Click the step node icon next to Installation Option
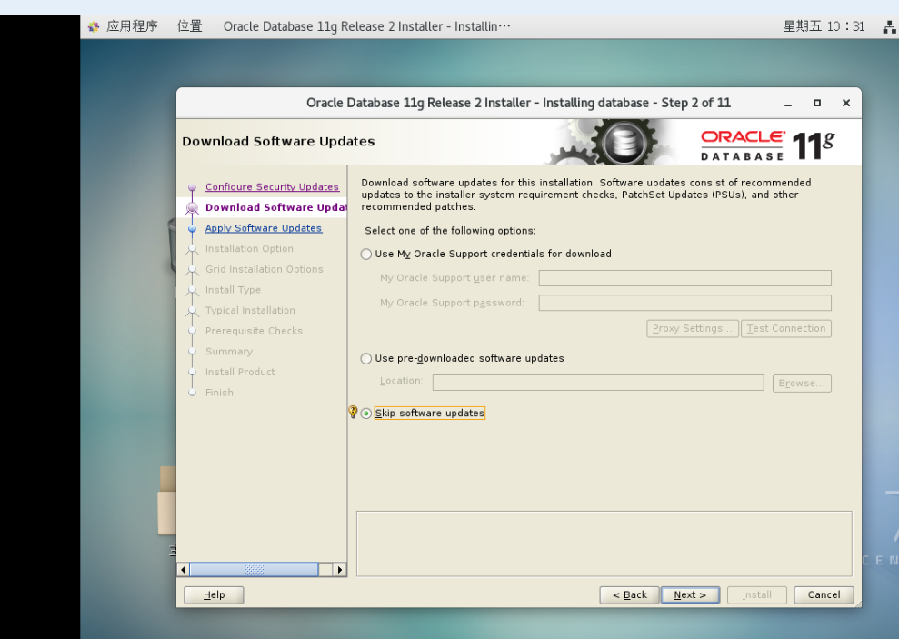The width and height of the screenshot is (899, 639). (x=192, y=248)
